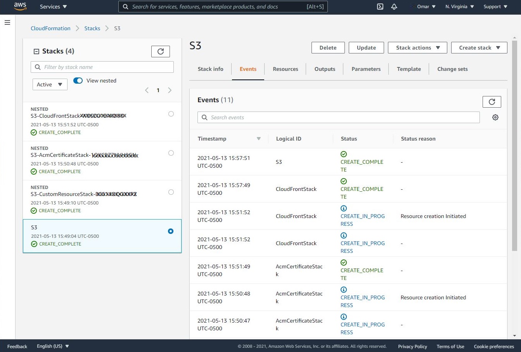Screen dimensions: 521x352
Task: Select the S3 root stack radio
Action: [x=171, y=231]
